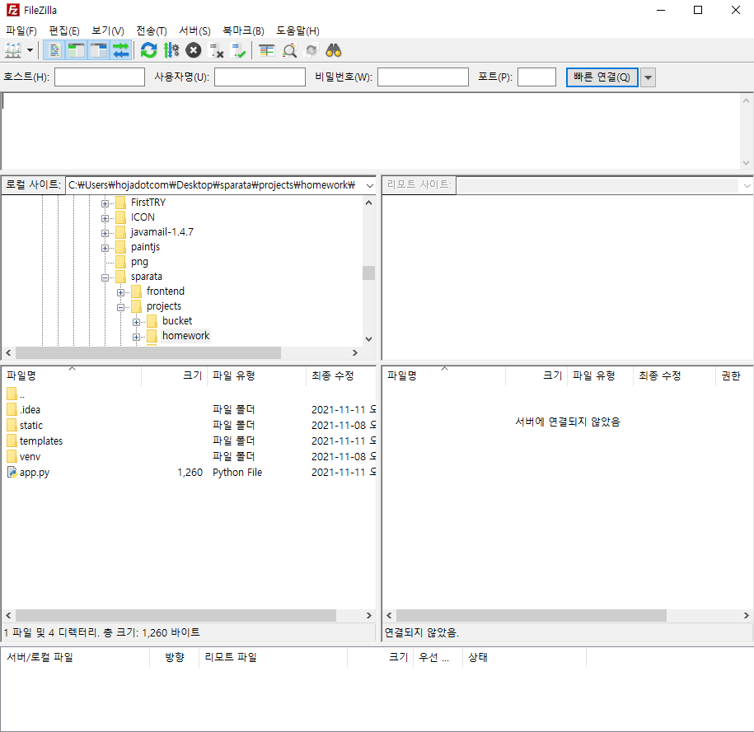Disconnect from current server icon
The image size is (754, 732).
coord(216,50)
